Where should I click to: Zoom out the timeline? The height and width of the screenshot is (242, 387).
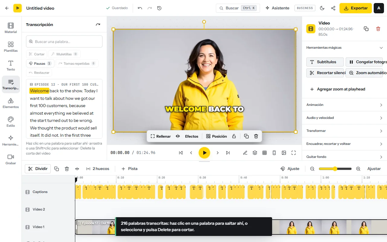click(312, 169)
